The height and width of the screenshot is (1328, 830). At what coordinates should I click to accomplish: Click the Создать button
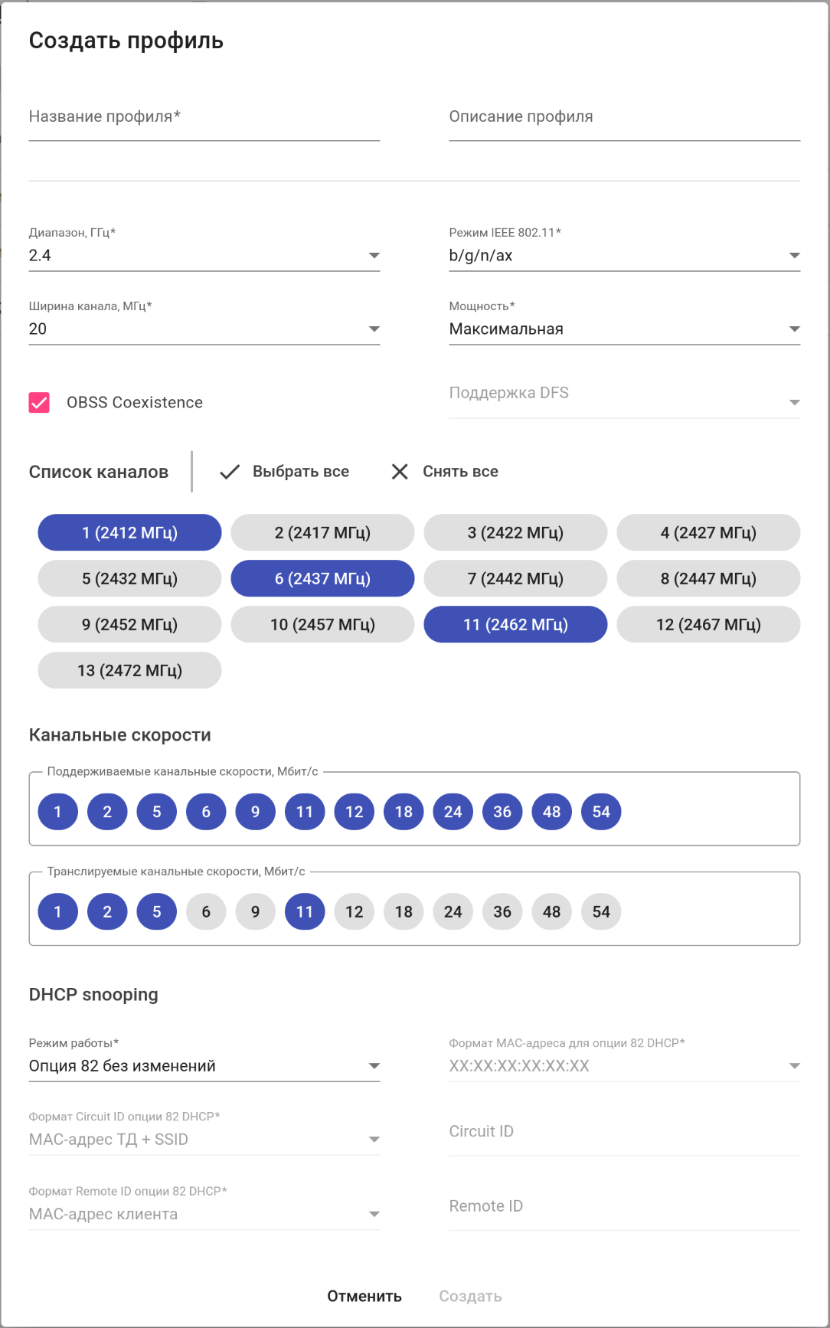point(470,1296)
